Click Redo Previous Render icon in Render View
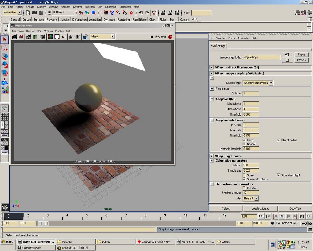The height and width of the screenshot is (251, 313). (x=14, y=37)
